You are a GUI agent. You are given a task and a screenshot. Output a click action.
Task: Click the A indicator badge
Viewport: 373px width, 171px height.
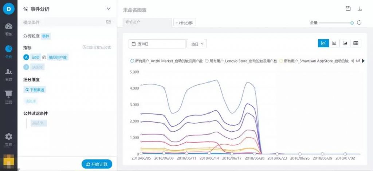click(x=26, y=57)
